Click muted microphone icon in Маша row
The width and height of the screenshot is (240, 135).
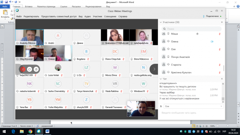pos(220,34)
